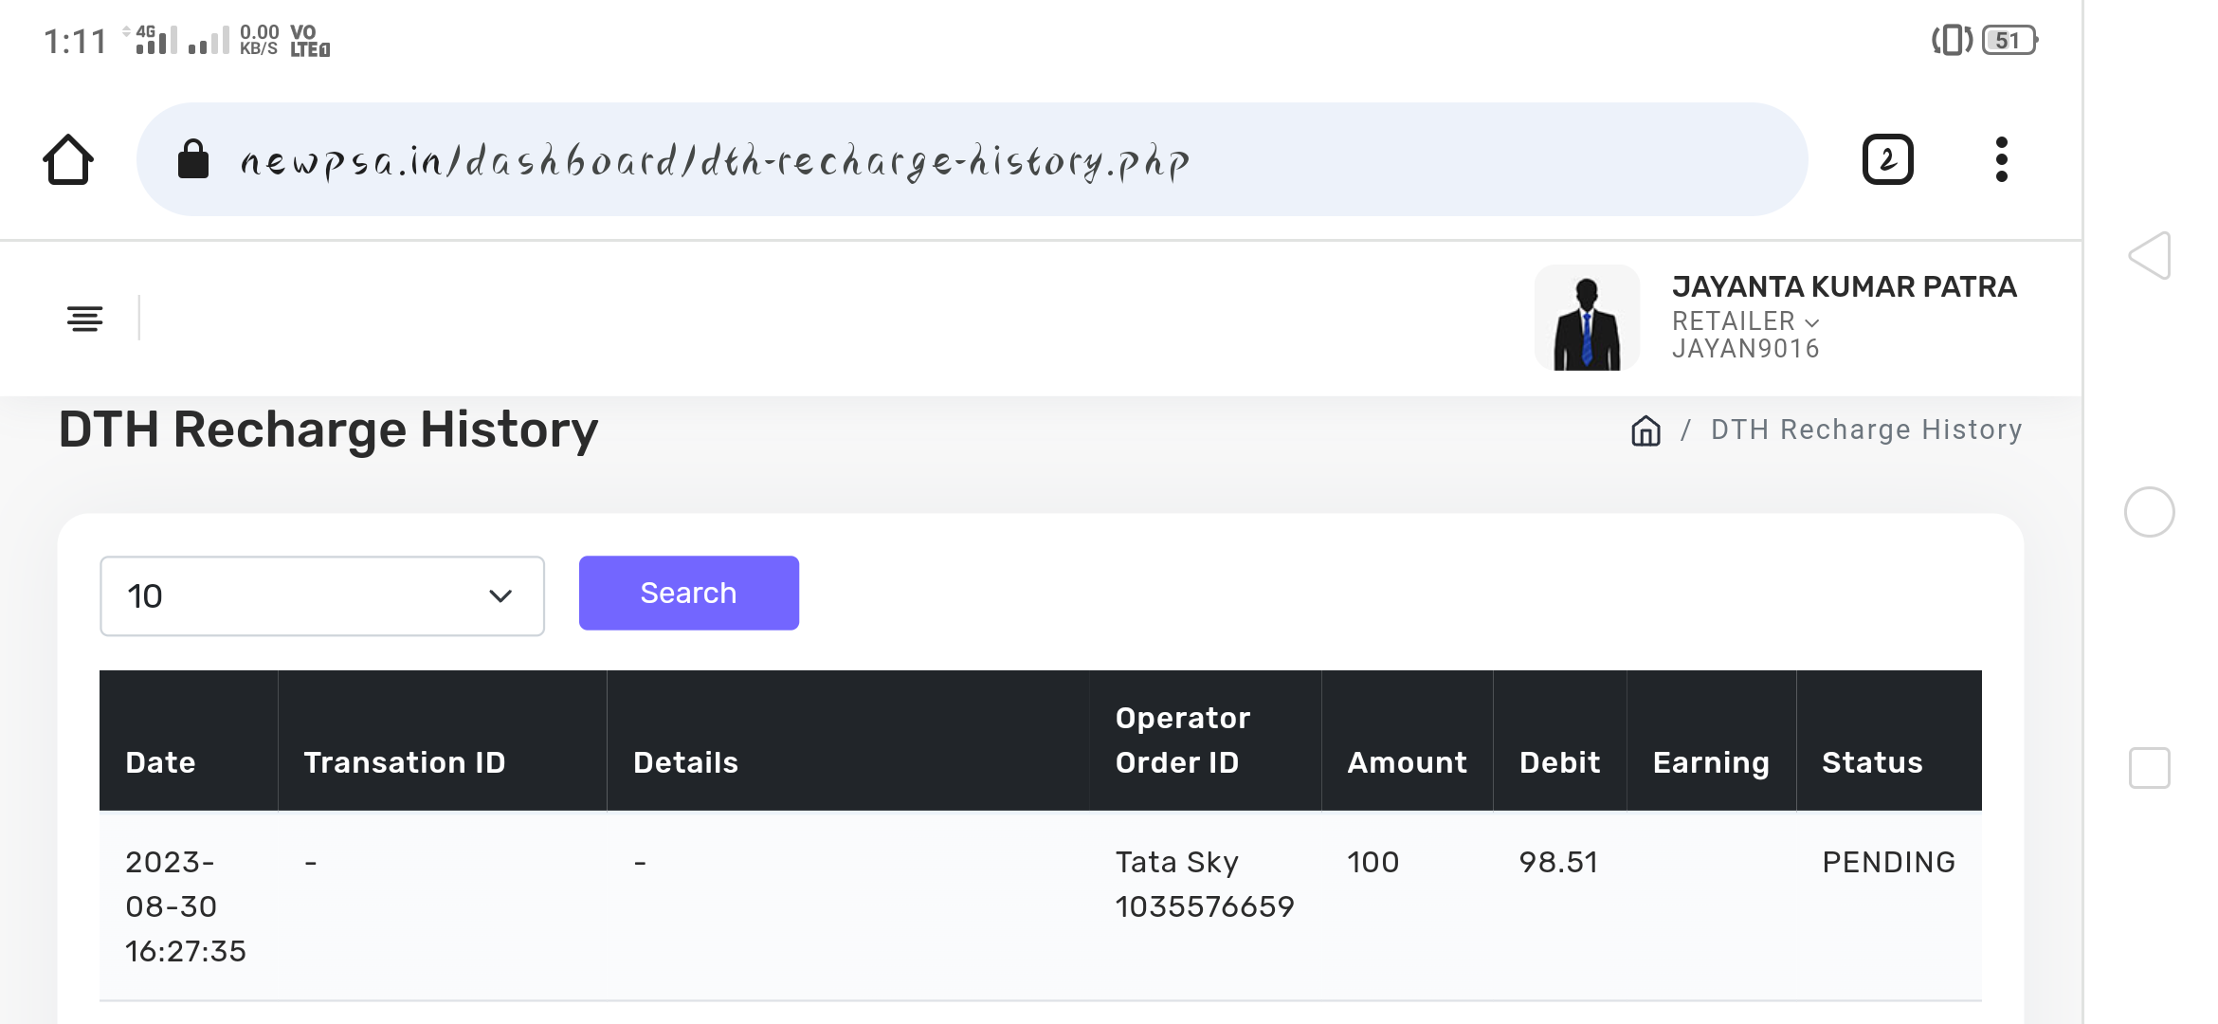
Task: Sort by the Date column header
Action: (x=161, y=762)
